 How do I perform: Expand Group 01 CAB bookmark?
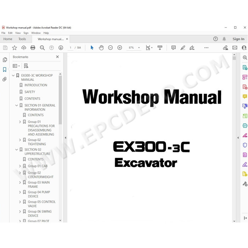point(20,166)
